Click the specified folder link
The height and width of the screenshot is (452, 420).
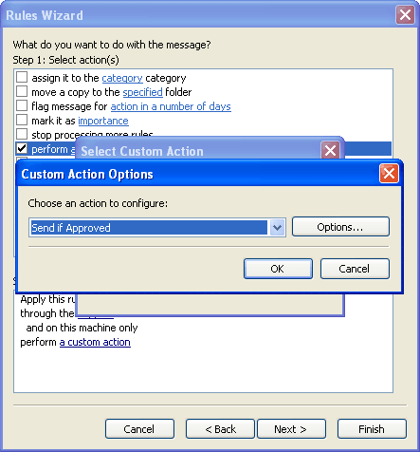[142, 92]
